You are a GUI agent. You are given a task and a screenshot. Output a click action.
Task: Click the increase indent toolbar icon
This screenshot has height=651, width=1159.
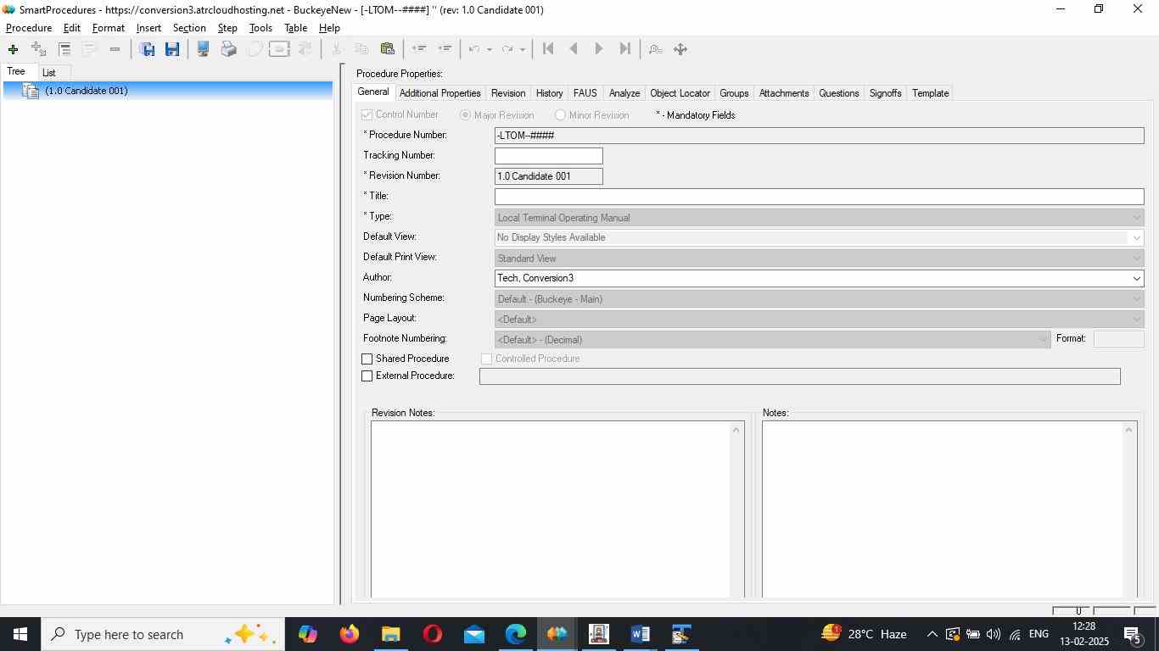[x=444, y=49]
